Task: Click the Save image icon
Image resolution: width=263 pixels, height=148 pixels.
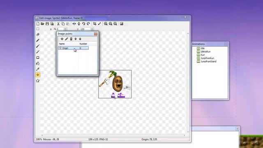Action: tap(47, 24)
